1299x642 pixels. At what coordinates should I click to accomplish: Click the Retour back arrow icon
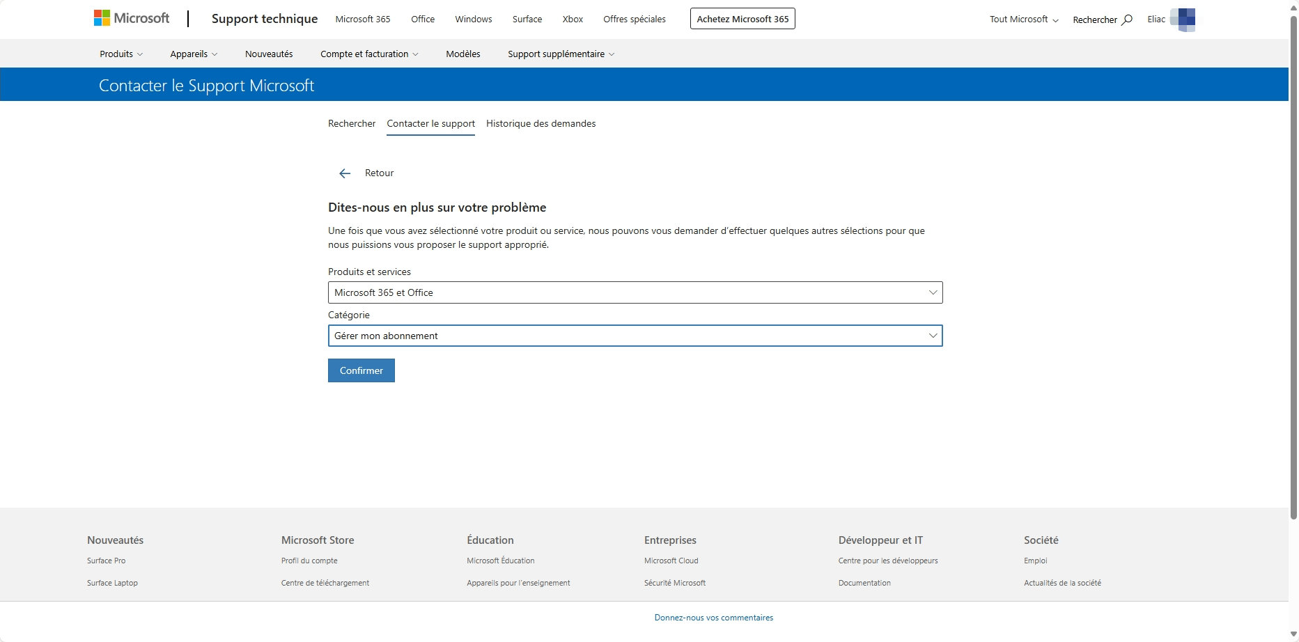coord(345,173)
